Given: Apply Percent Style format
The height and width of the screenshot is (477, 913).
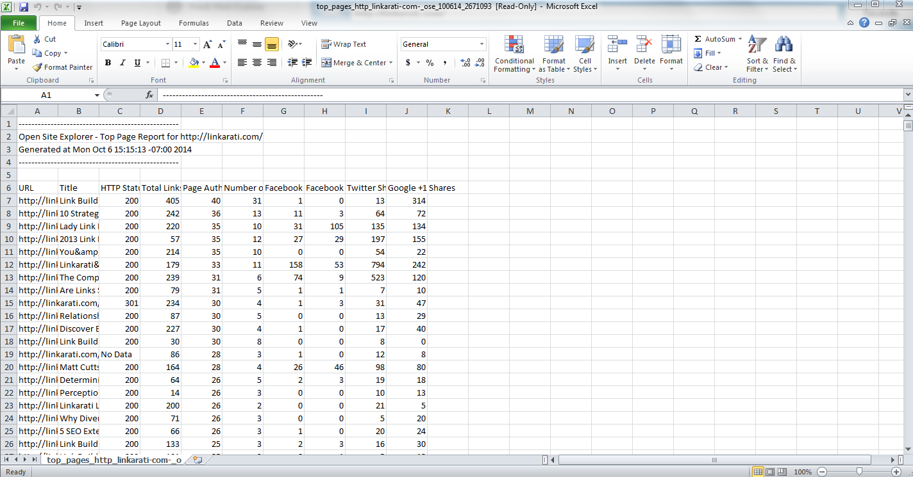Looking at the screenshot, I should click(x=430, y=63).
